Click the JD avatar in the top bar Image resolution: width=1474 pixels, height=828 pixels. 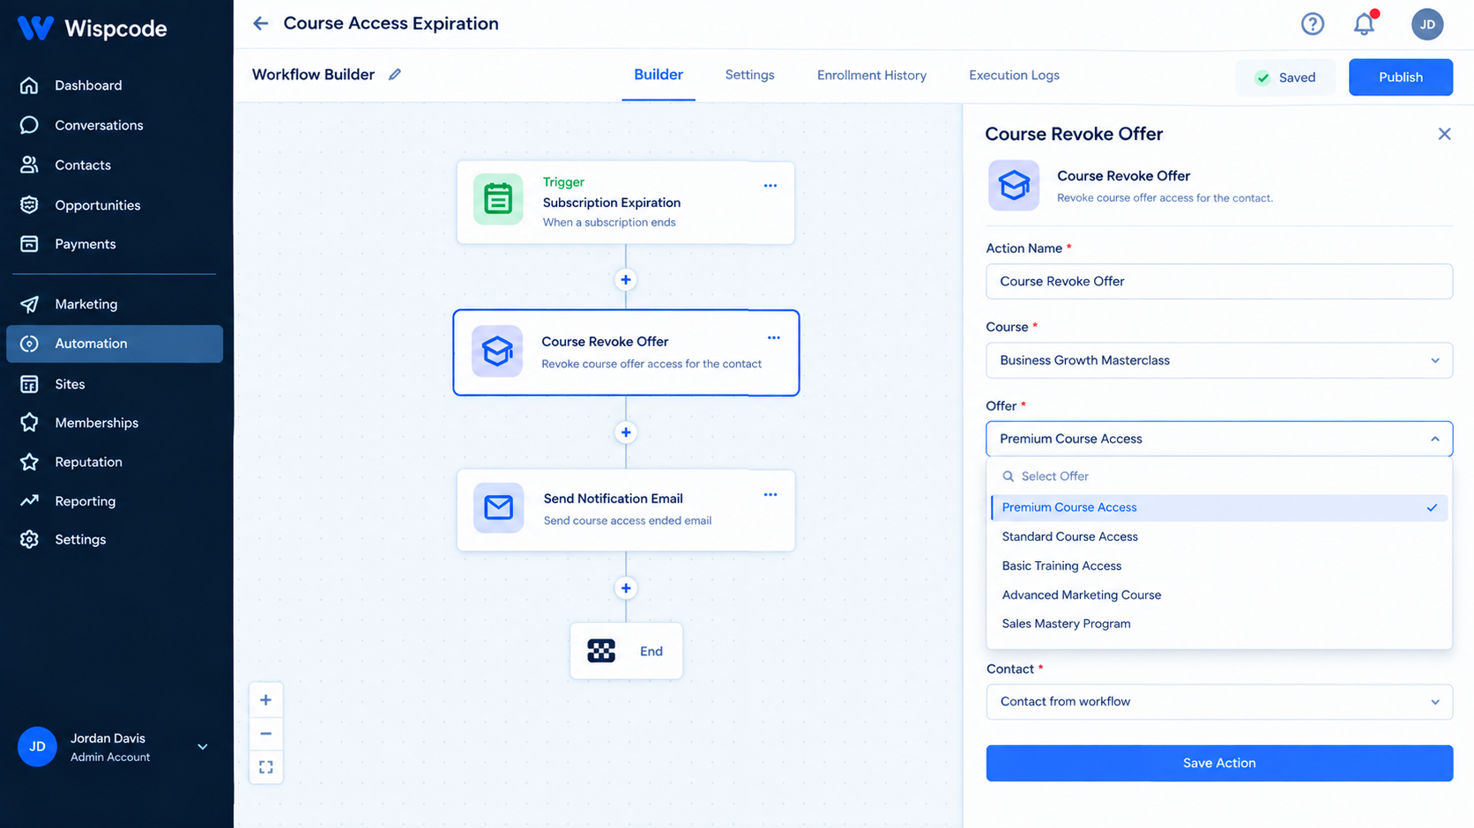(x=1426, y=25)
